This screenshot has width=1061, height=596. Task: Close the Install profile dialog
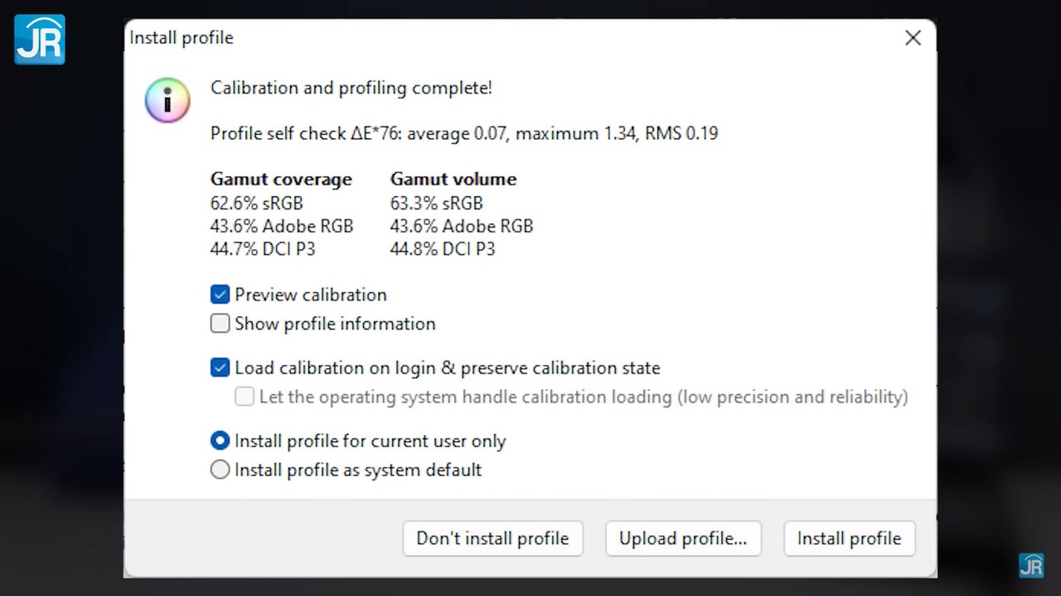click(x=913, y=38)
